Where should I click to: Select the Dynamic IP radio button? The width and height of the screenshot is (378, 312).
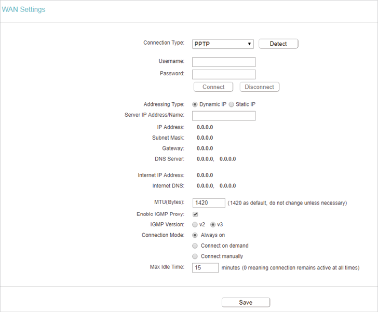click(x=195, y=104)
